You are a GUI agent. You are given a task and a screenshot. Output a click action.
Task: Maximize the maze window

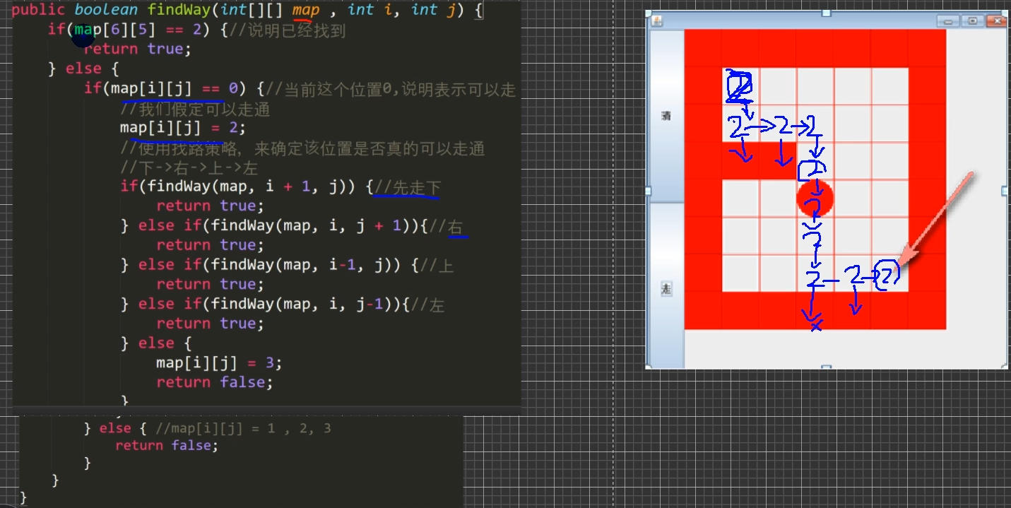pos(973,21)
